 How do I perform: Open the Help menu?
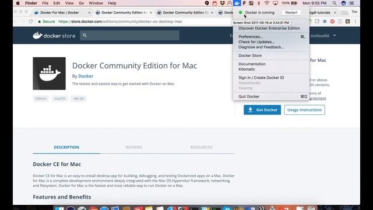[x=112, y=3]
